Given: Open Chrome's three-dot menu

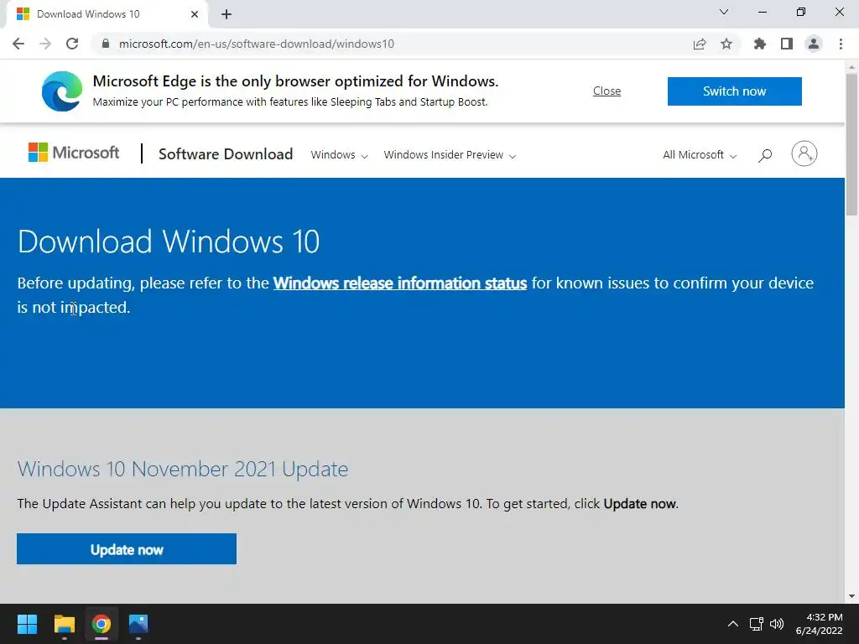Looking at the screenshot, I should point(841,44).
